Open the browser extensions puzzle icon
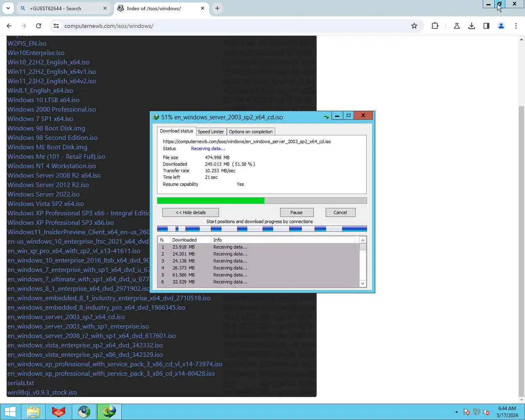525x420 pixels. coord(435,26)
